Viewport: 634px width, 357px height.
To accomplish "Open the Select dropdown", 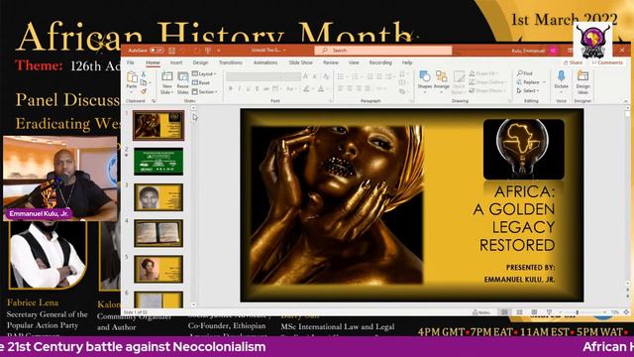I will pos(528,90).
